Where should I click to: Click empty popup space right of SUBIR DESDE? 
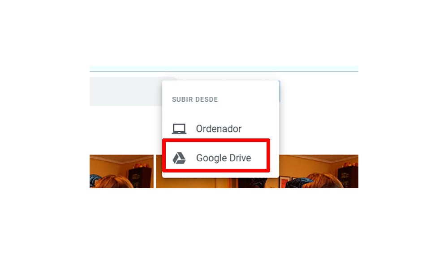click(x=247, y=99)
